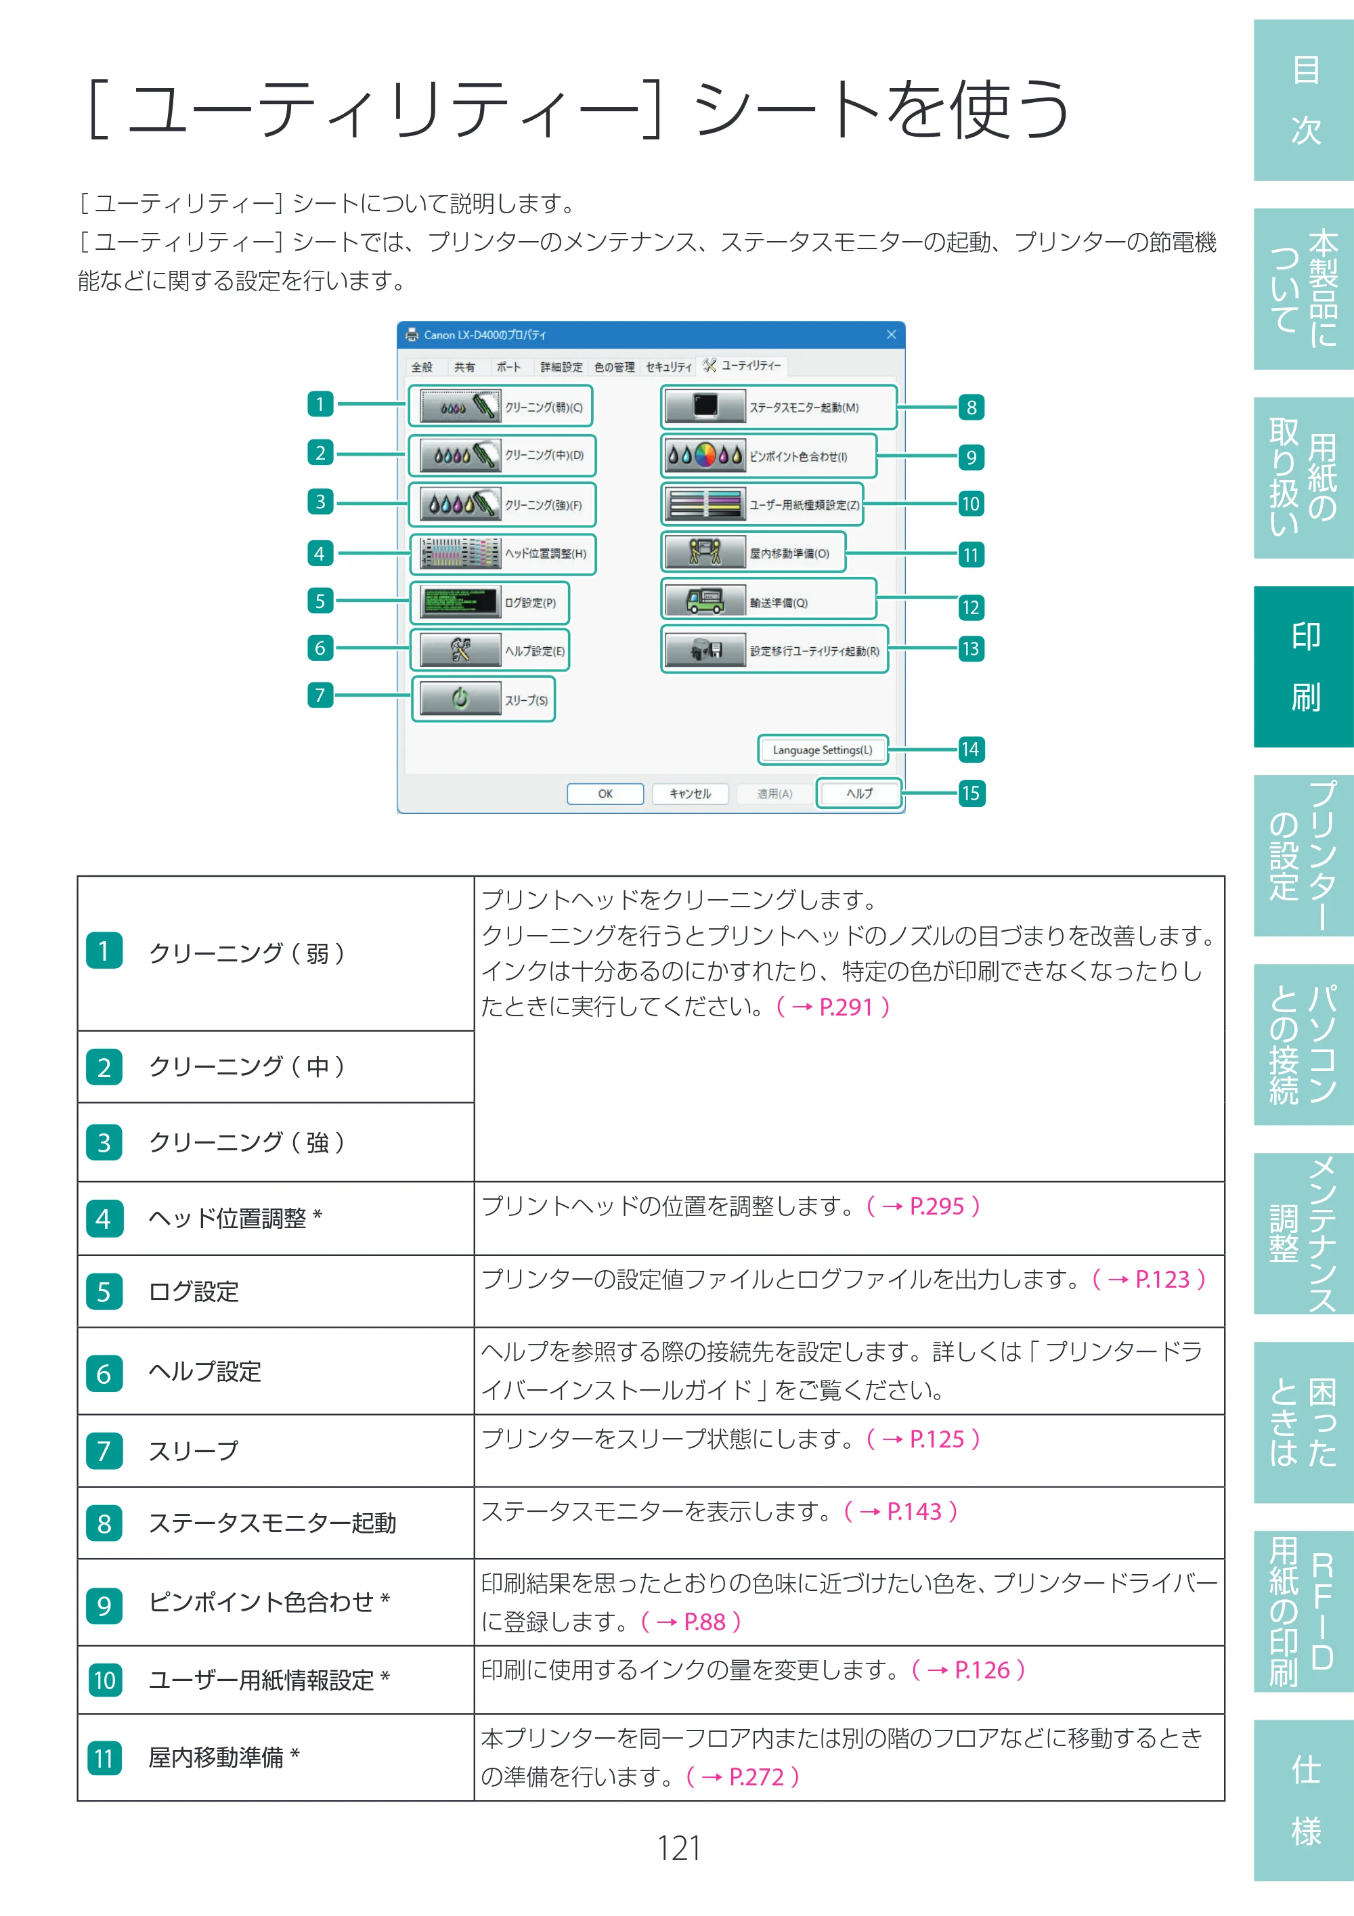Click the キャンセル button

coord(690,793)
